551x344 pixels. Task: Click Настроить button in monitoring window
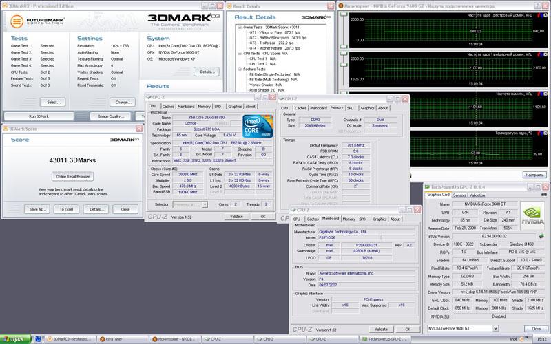534,175
